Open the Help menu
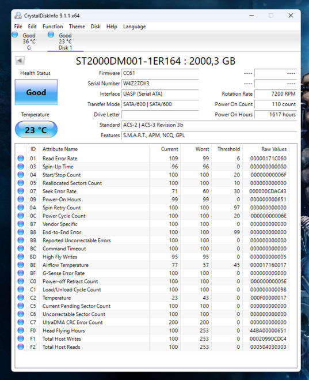Image resolution: width=309 pixels, height=380 pixels. pos(112,27)
